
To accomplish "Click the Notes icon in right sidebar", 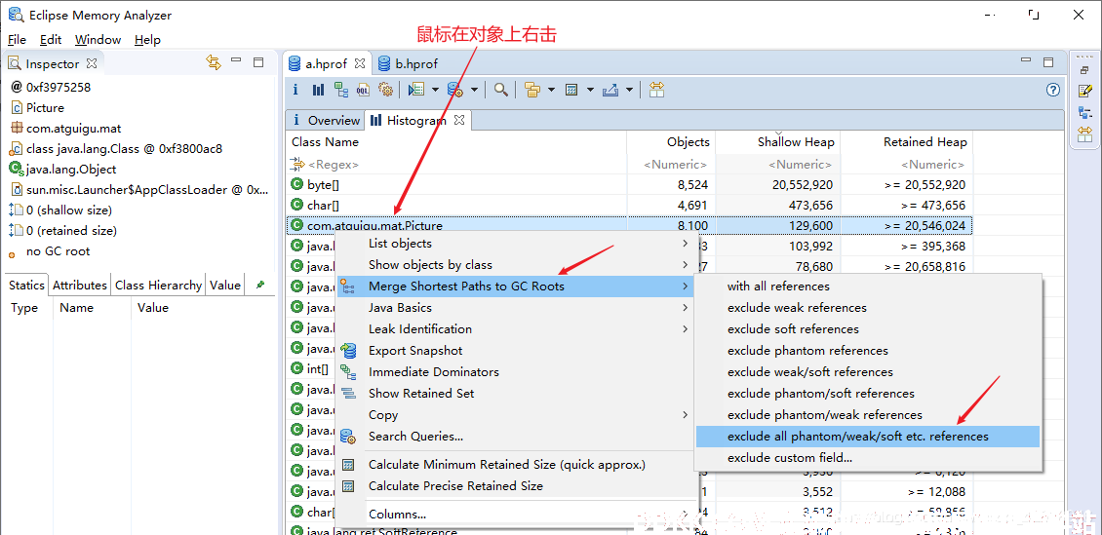I will 1084,91.
